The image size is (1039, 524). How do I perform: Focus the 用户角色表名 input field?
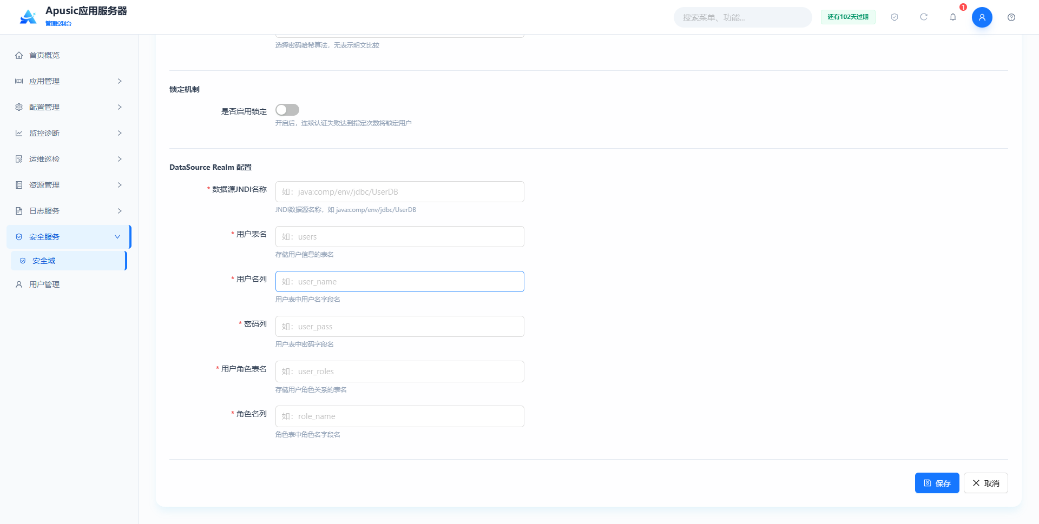[x=400, y=372]
